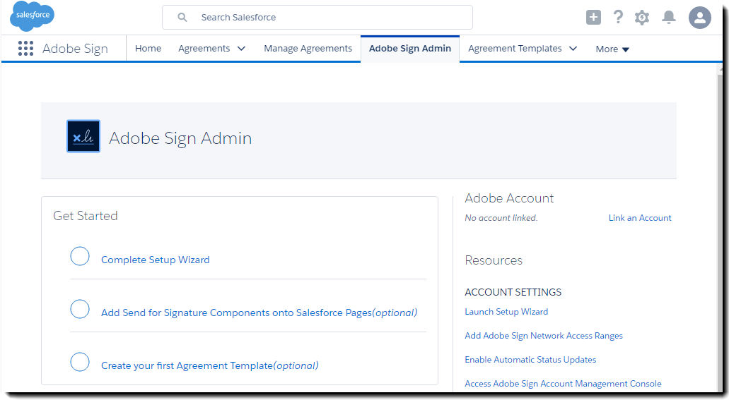Expand the Agreement Templates tab chevron
729x400 pixels.
[x=573, y=49]
